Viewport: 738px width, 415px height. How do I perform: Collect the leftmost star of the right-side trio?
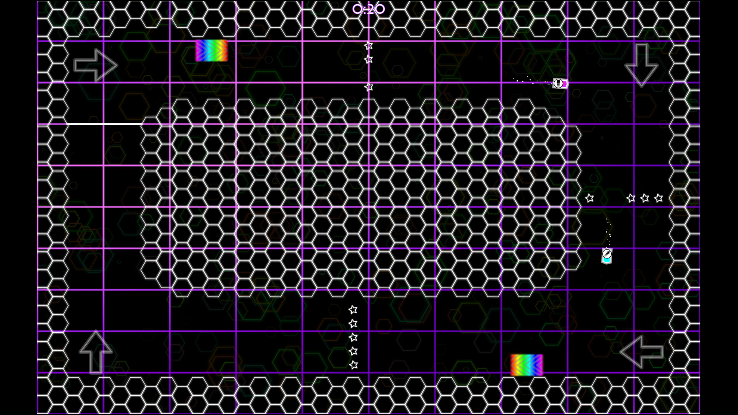(631, 198)
